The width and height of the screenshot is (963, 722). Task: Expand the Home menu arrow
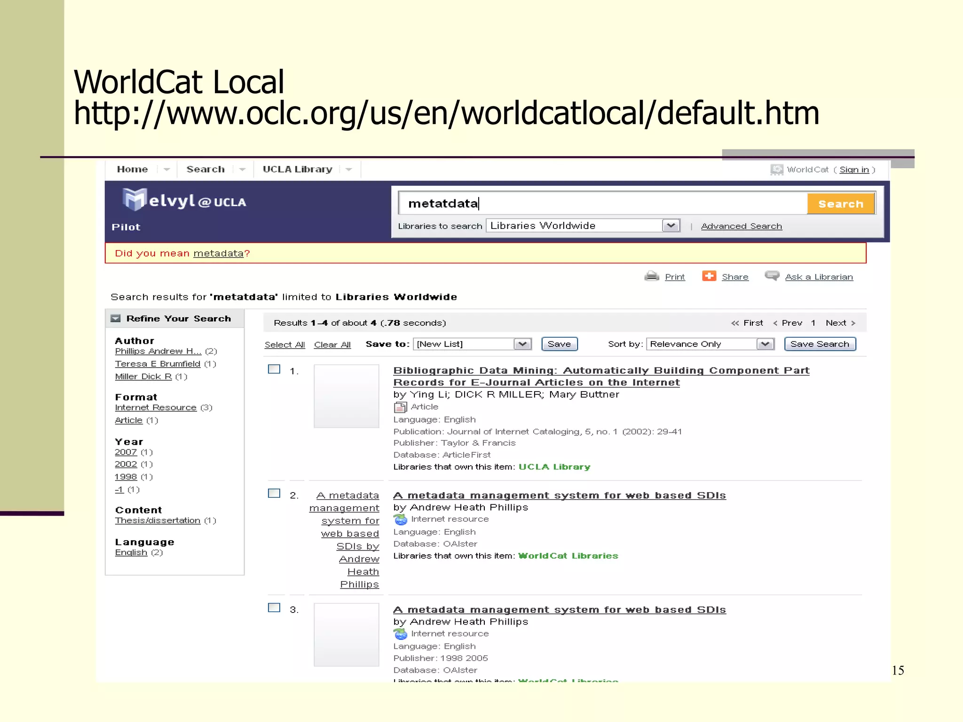166,170
